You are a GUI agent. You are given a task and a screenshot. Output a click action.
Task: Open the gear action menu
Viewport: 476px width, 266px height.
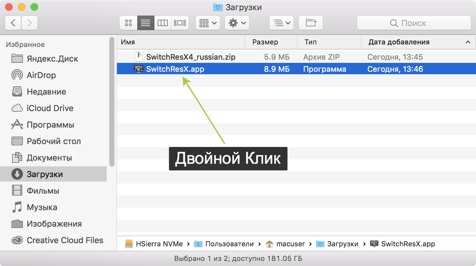pyautogui.click(x=237, y=23)
